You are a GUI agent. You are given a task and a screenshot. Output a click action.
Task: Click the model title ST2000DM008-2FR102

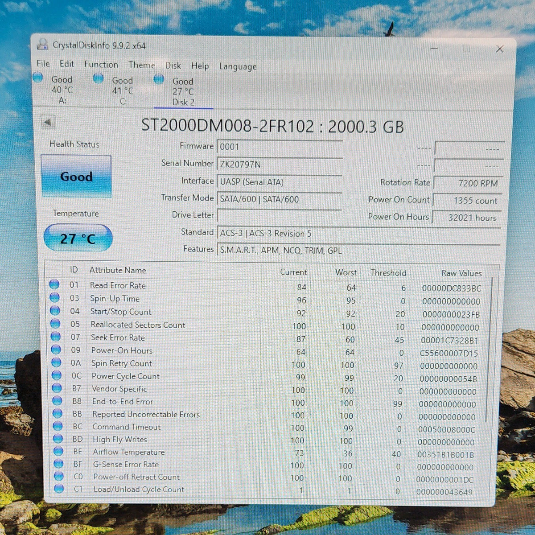tap(228, 126)
